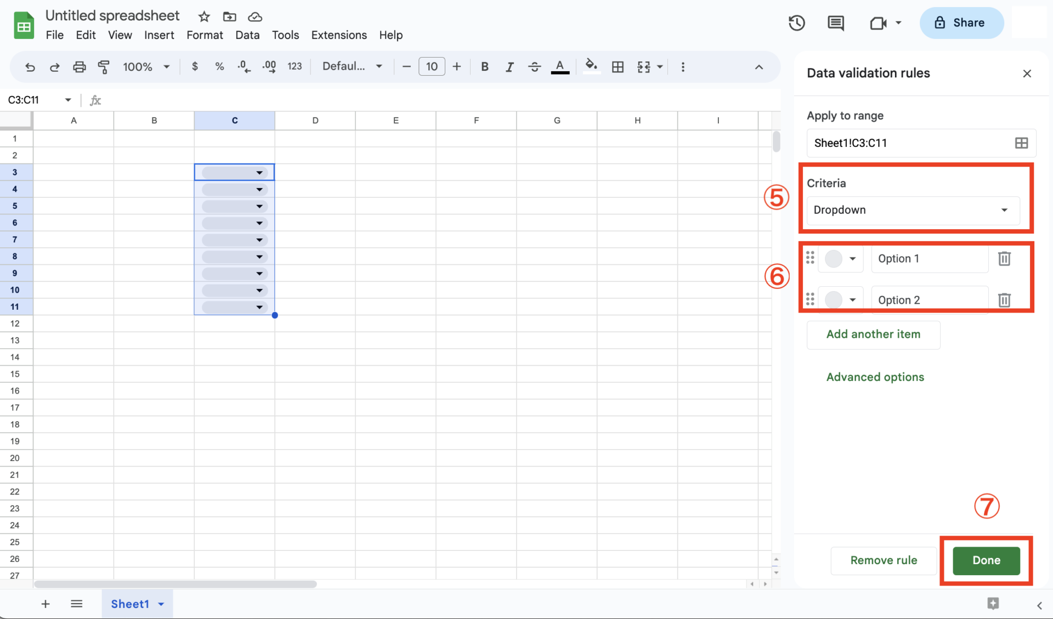Open the zoom 100% dropdown
Image resolution: width=1053 pixels, height=619 pixels.
pos(146,67)
